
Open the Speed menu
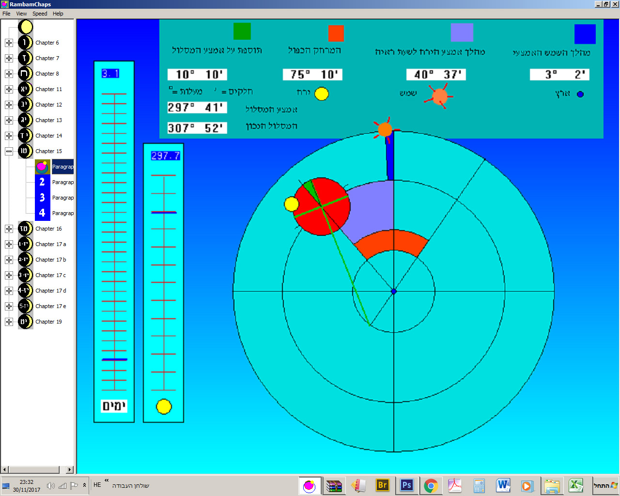tap(40, 14)
